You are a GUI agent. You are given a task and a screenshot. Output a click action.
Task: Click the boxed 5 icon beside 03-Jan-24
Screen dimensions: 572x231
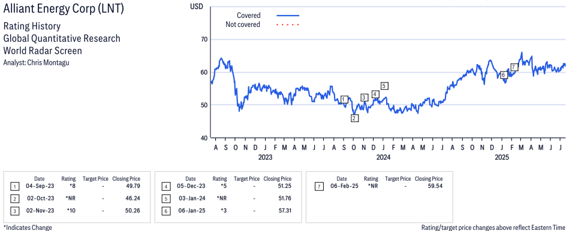(x=165, y=199)
